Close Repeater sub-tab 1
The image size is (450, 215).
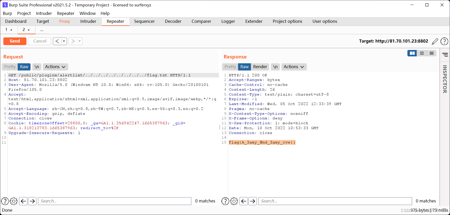(x=11, y=30)
